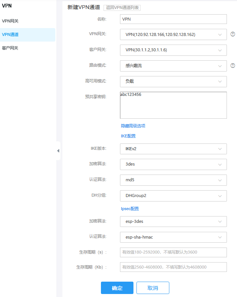
Task: Open Ipsec 认证算法 dropdown showing esp-sha-hmac
Action: pos(173,237)
